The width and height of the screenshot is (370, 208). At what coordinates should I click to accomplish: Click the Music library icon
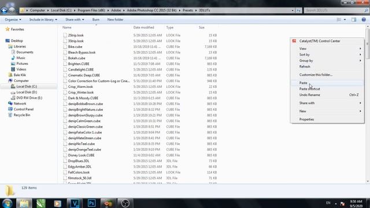tap(13, 58)
